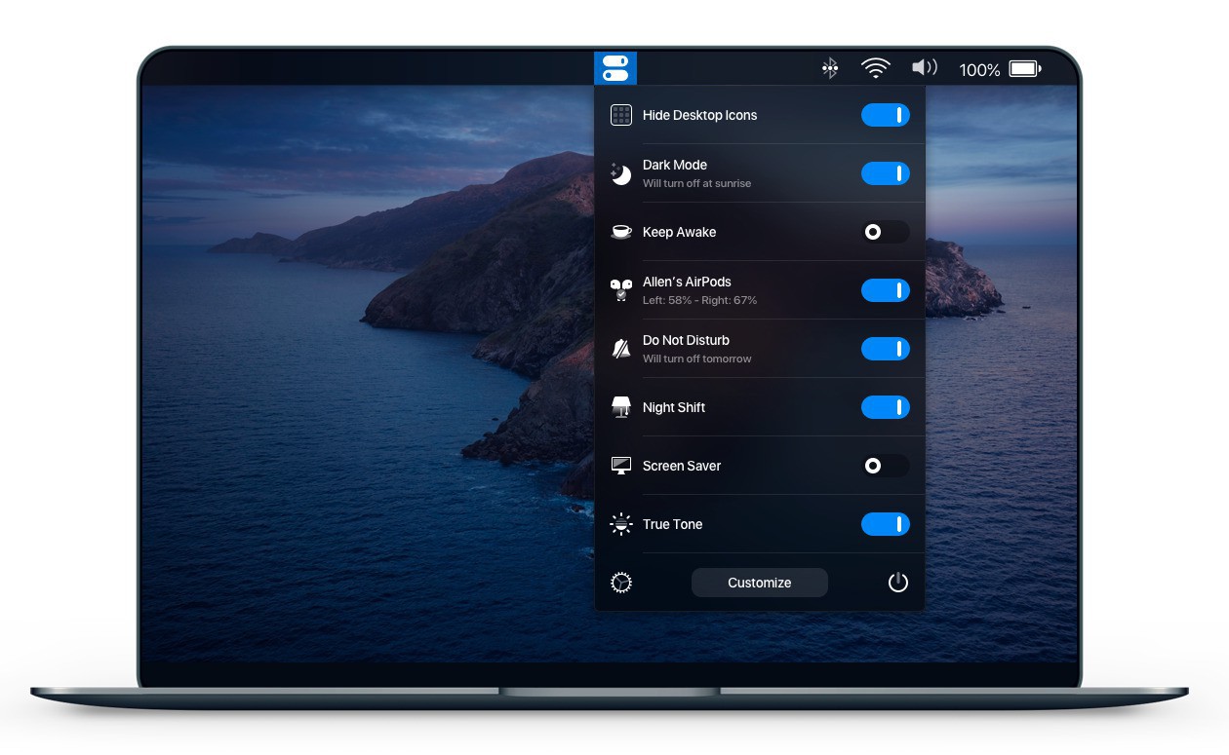Click "Will turn off tomorrow" text

[696, 359]
